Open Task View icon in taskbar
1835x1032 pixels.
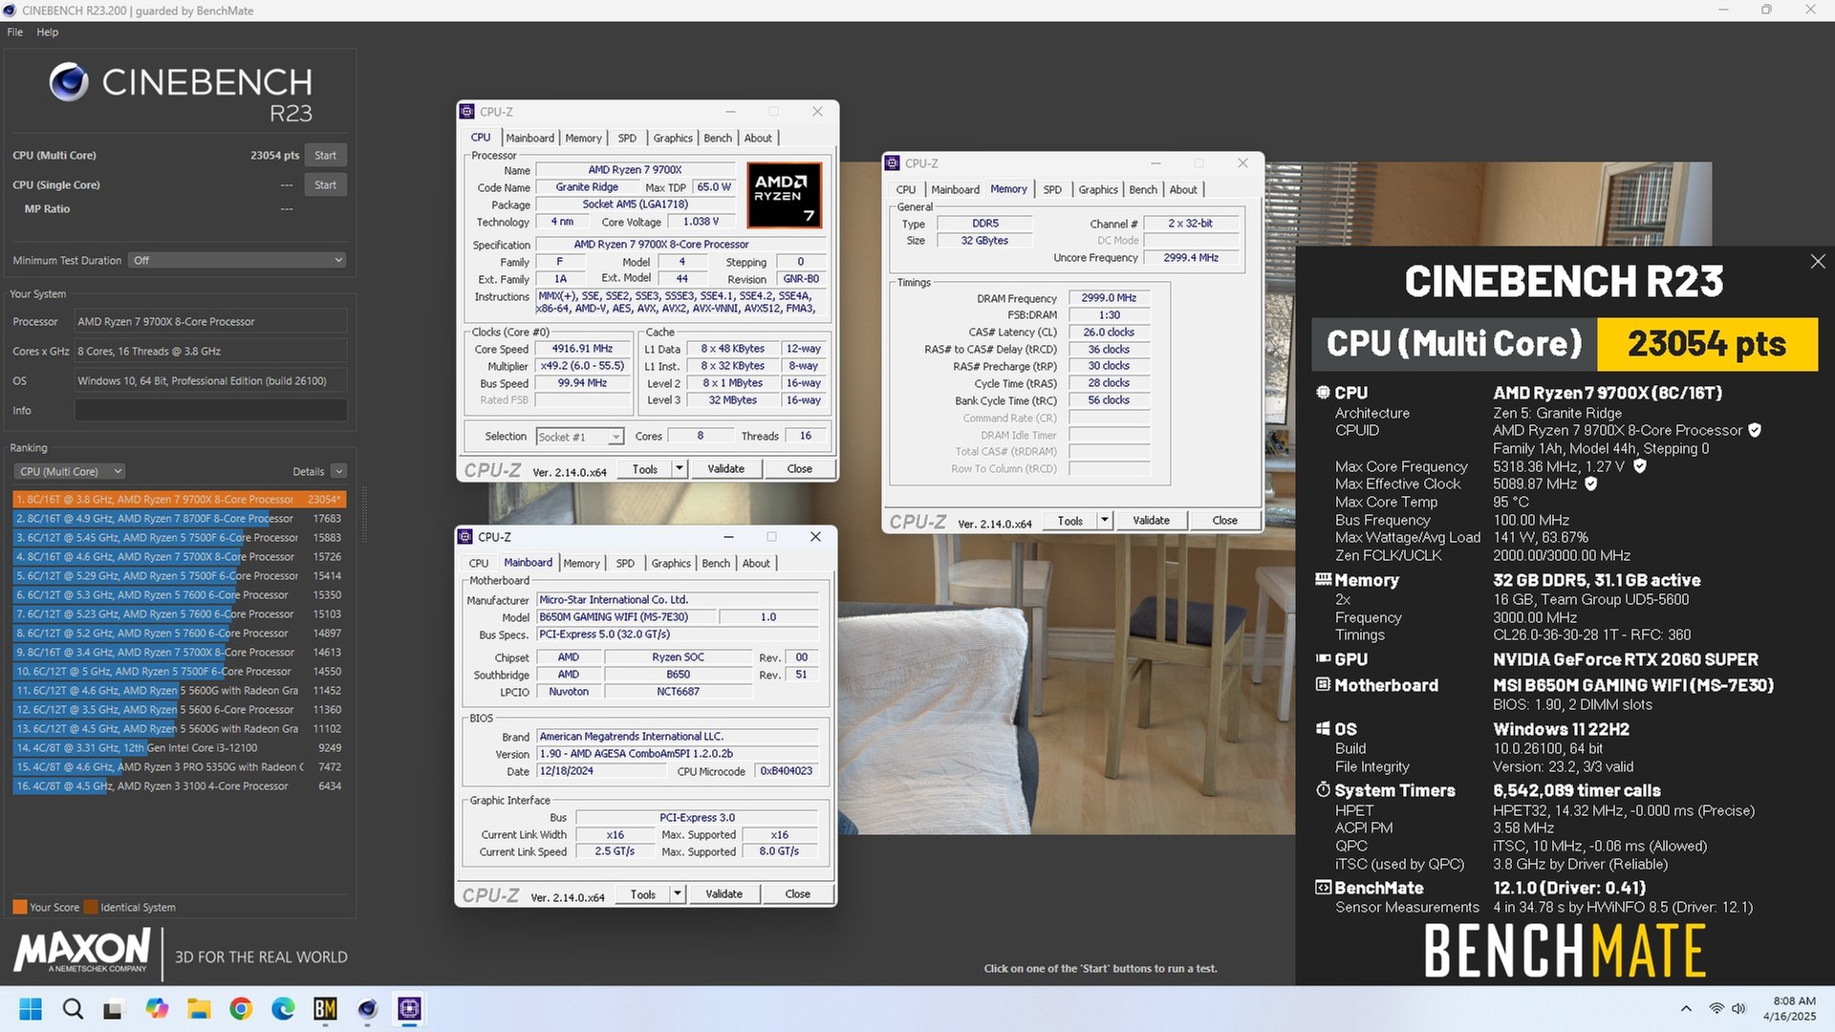coord(114,1009)
